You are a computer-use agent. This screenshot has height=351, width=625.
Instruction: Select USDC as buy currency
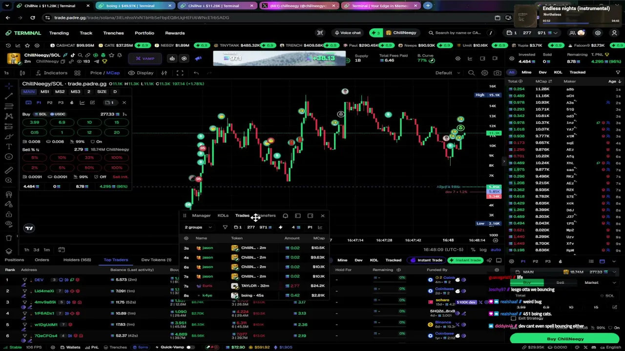point(57,114)
